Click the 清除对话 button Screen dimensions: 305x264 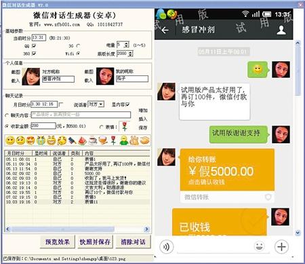coord(133,242)
